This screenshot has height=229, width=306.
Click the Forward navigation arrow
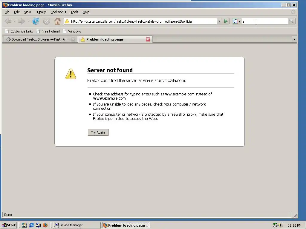(22, 21)
